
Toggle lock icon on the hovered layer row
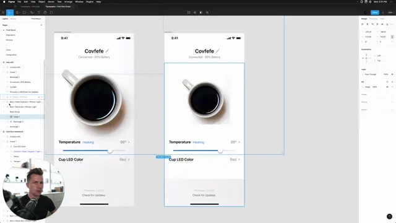click(x=39, y=97)
